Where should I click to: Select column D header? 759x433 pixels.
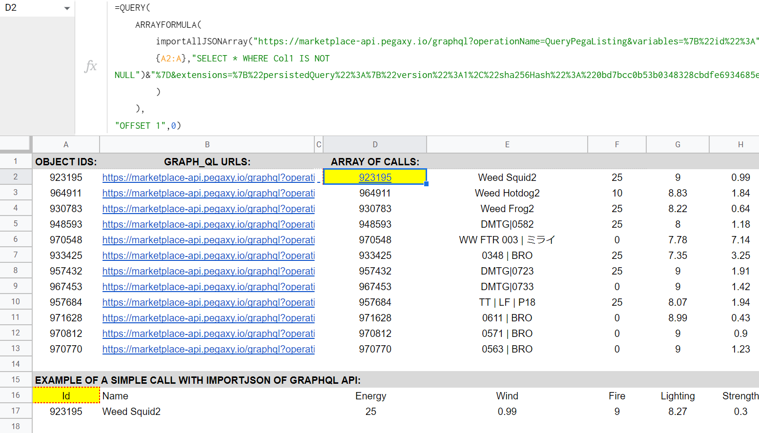(375, 145)
